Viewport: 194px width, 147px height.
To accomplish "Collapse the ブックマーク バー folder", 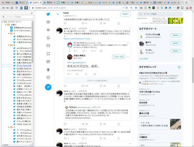I will click(x=3, y=22).
